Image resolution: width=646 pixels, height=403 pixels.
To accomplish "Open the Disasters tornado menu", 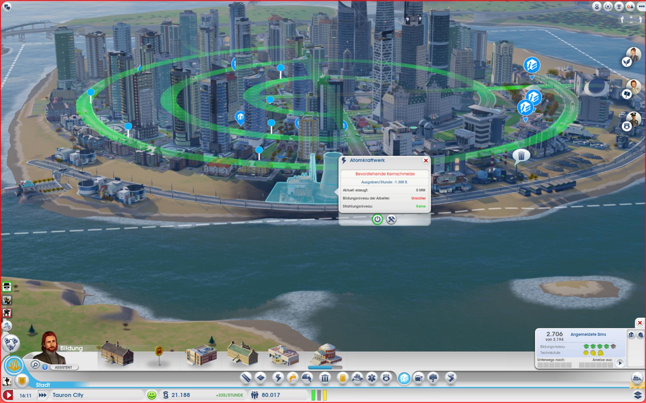I will 450,378.
